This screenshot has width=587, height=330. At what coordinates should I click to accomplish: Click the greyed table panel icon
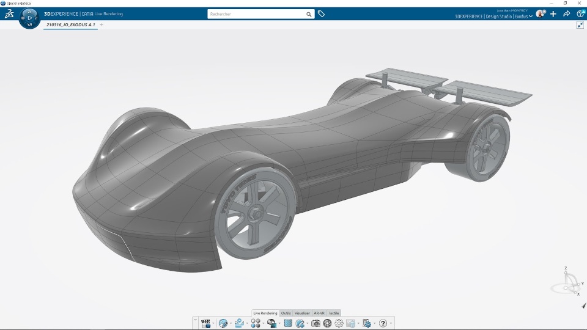coord(350,323)
